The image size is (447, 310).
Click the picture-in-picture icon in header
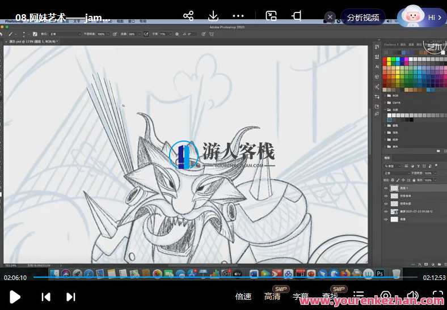[271, 16]
